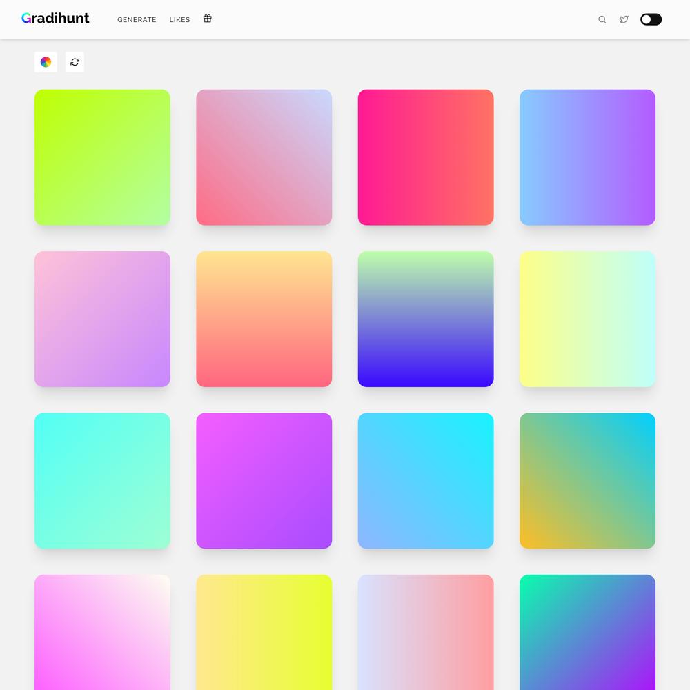This screenshot has width=690, height=690.
Task: Open the LIKES page
Action: (x=179, y=20)
